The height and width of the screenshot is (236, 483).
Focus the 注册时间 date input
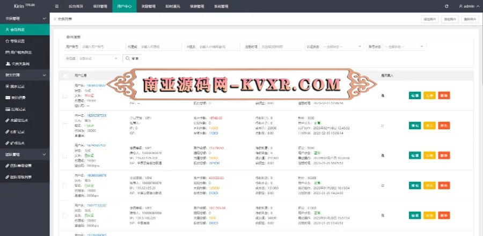pos(282,47)
